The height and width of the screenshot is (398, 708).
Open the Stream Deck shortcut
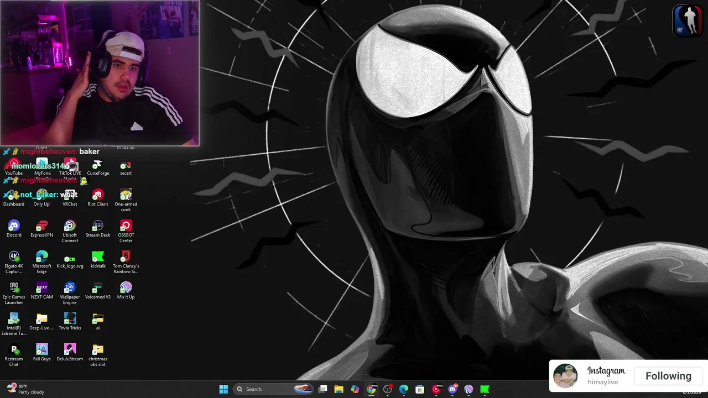pyautogui.click(x=98, y=228)
